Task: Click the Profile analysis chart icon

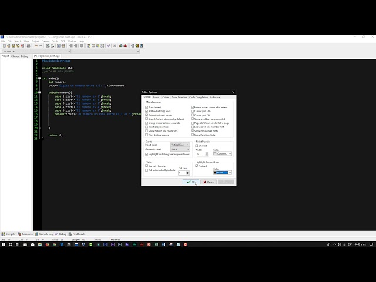Action: coord(120,46)
